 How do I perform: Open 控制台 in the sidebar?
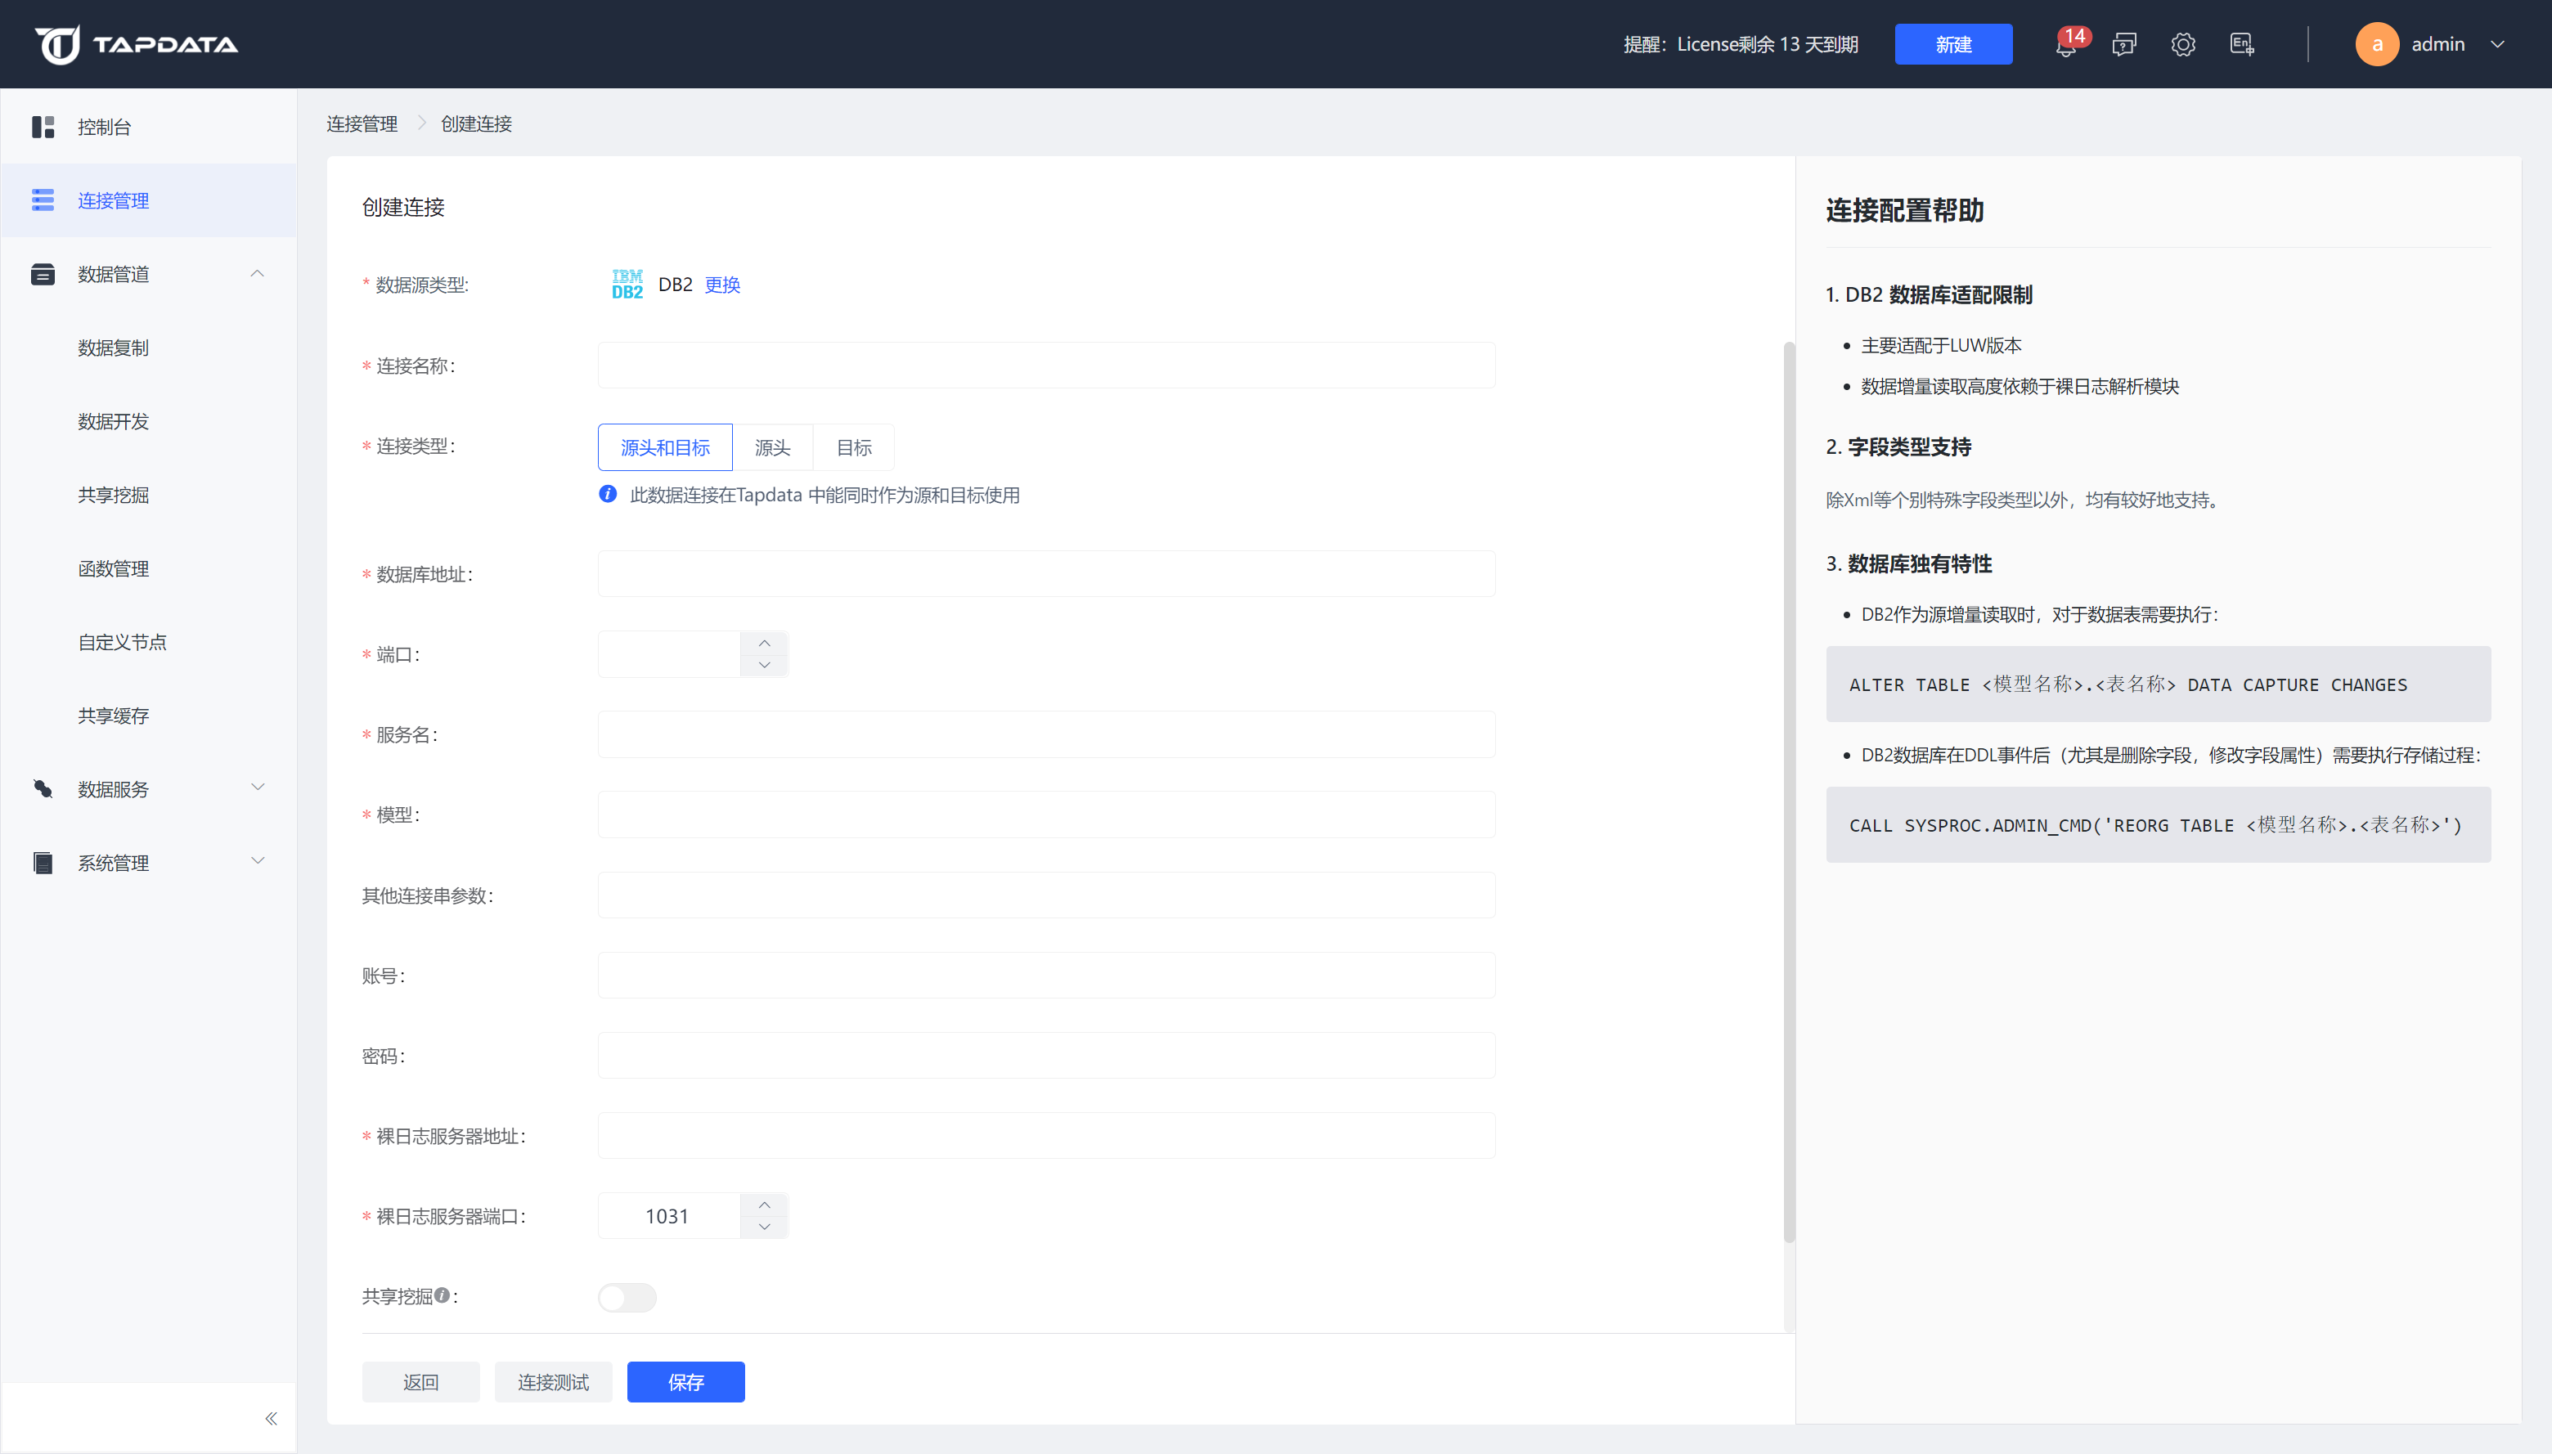point(104,127)
